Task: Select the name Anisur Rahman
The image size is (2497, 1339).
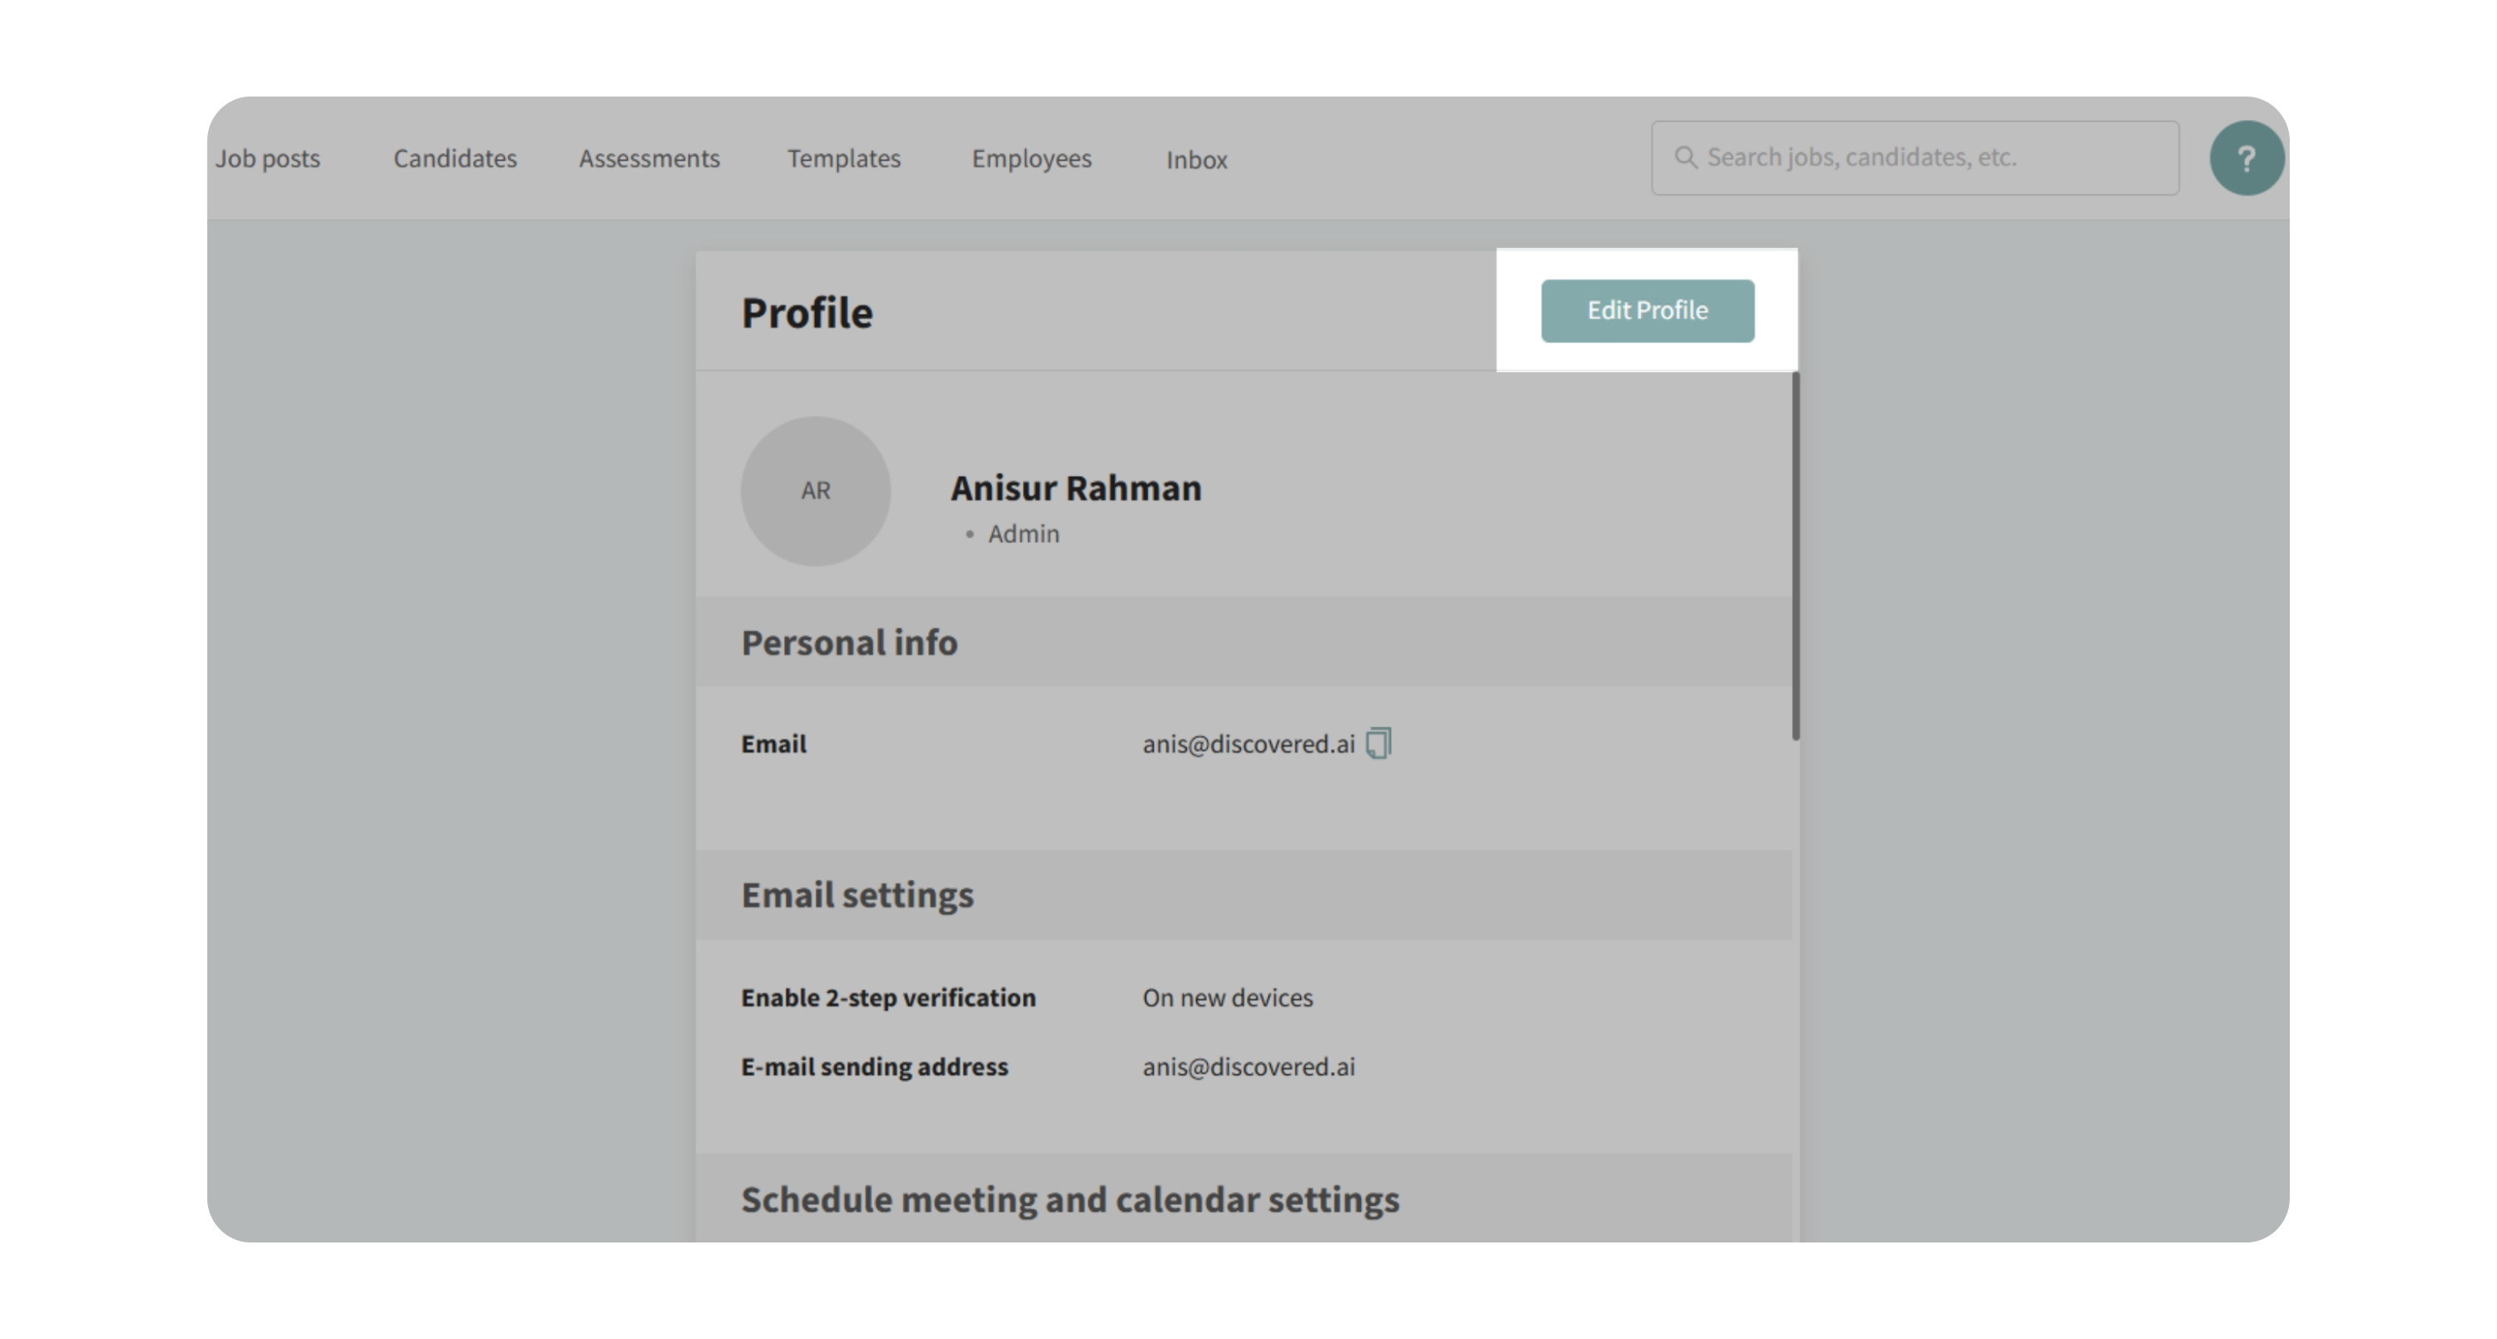Action: click(x=1075, y=488)
